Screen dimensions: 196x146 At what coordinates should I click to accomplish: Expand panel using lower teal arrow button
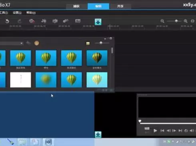pyautogui.click(x=98, y=134)
